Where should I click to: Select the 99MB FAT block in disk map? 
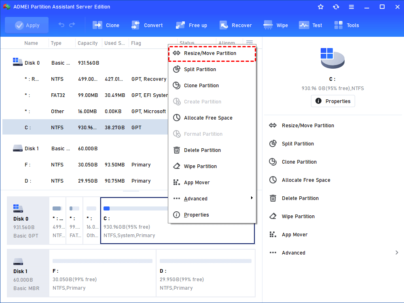click(74, 221)
